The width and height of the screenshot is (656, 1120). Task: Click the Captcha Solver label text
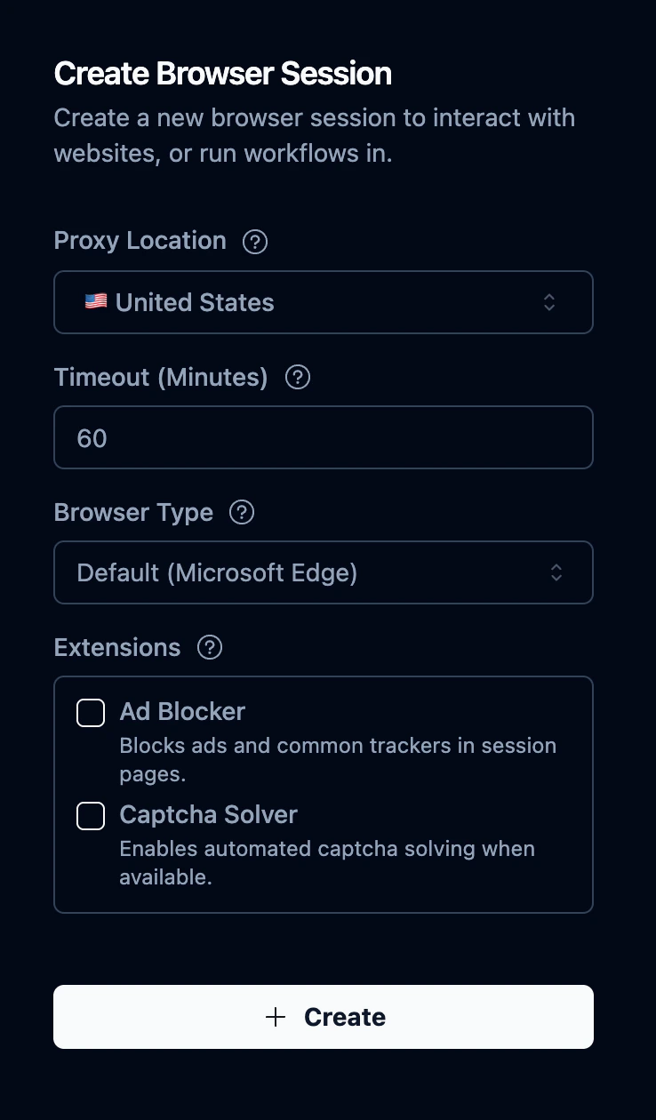click(x=208, y=814)
